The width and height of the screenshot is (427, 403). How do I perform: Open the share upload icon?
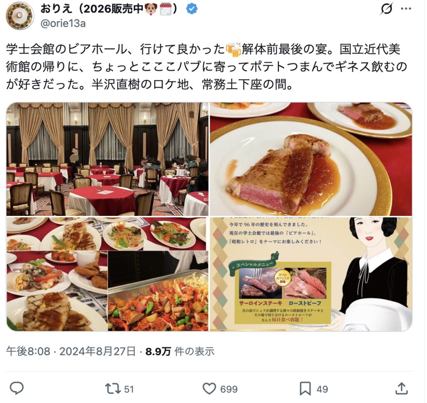click(x=402, y=388)
